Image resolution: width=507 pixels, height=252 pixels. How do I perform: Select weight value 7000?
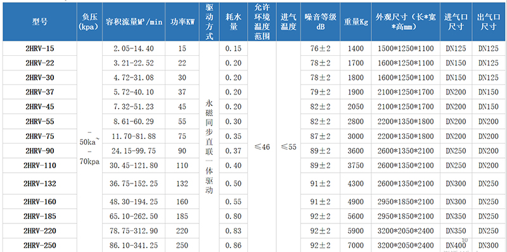pyautogui.click(x=356, y=246)
